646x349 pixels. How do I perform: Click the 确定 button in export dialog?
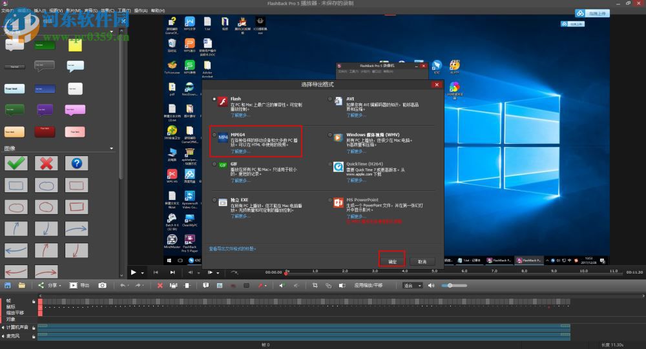(x=392, y=261)
